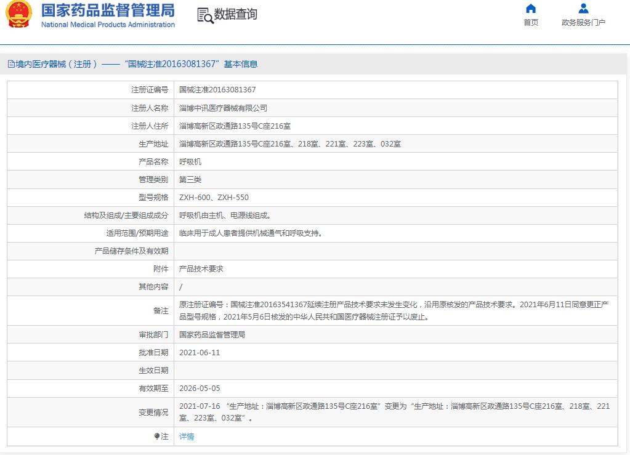
Task: Select registration number 国械注准20163081367 cell
Action: [x=219, y=90]
